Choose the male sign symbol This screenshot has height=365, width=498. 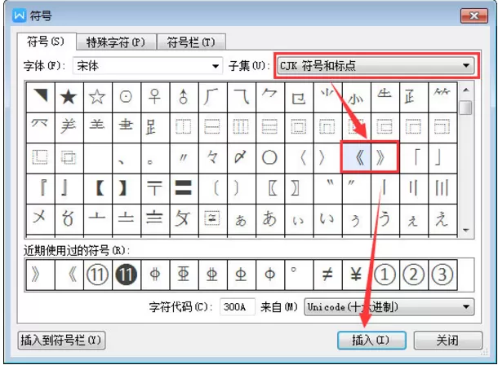(184, 97)
